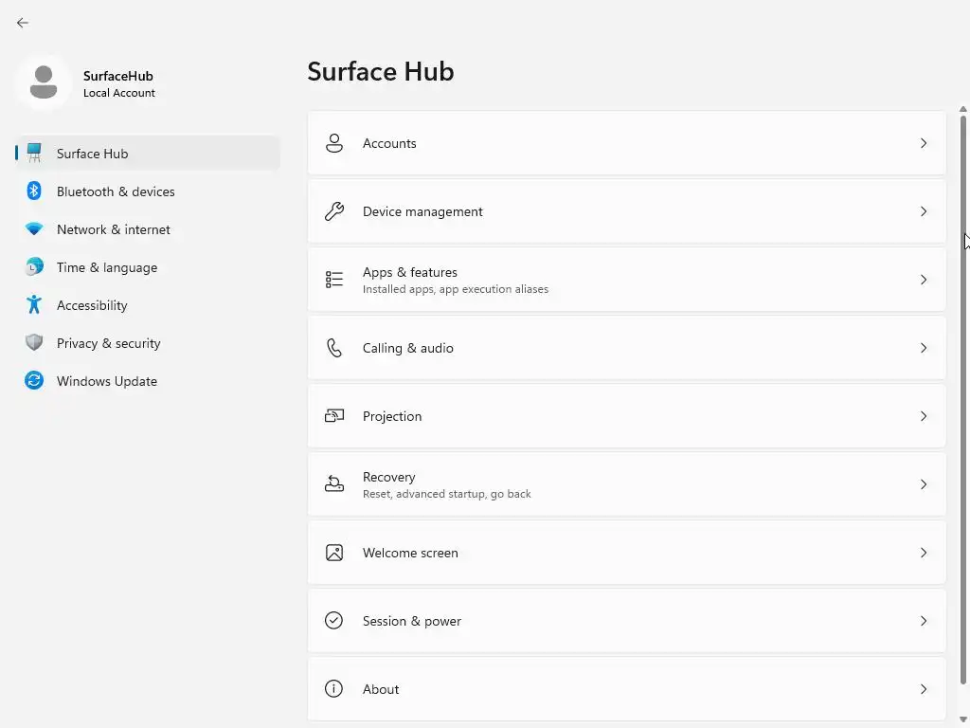Click the Wi-Fi Network & internet icon
This screenshot has width=970, height=728.
point(34,229)
